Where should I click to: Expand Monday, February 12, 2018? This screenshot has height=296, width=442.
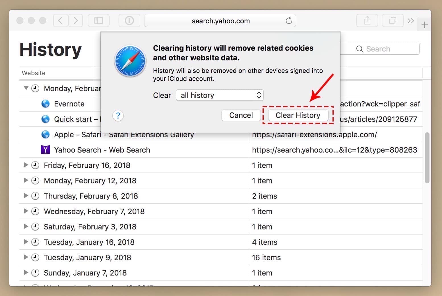click(26, 180)
